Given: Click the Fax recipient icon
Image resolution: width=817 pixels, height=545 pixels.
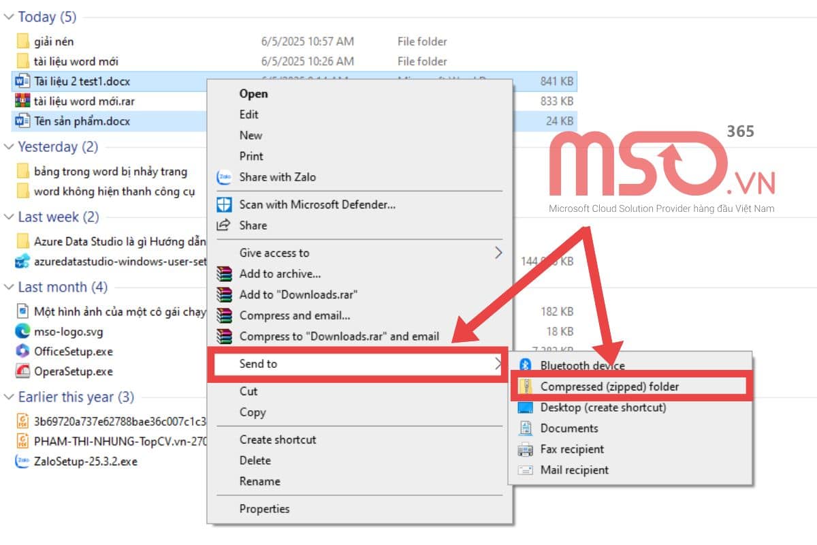Looking at the screenshot, I should pyautogui.click(x=525, y=450).
